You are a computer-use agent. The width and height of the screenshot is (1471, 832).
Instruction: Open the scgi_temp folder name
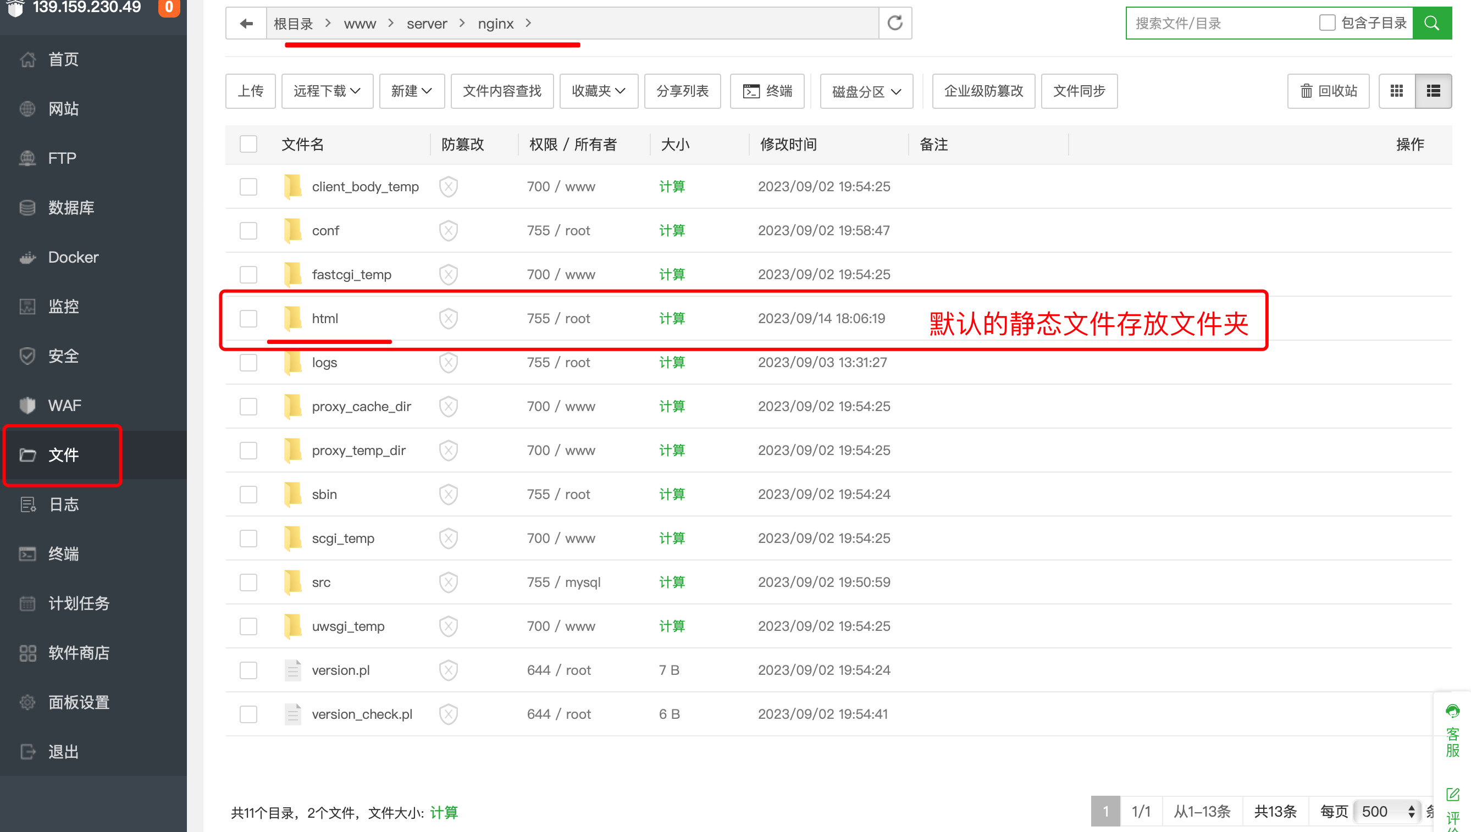[x=343, y=539]
